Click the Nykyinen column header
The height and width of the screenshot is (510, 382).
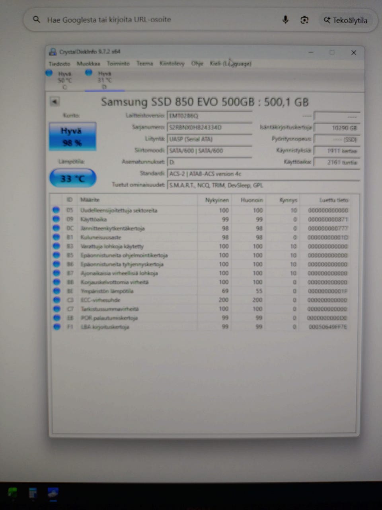click(x=217, y=200)
